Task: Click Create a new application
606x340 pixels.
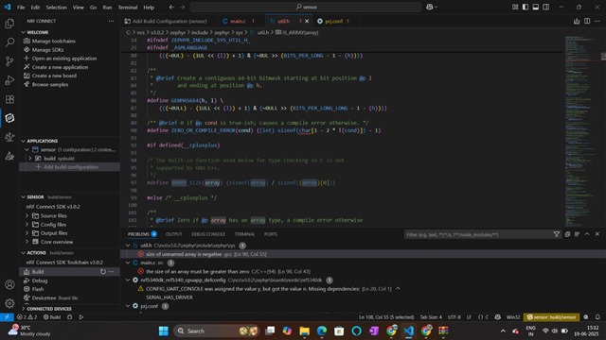Action: [x=60, y=67]
